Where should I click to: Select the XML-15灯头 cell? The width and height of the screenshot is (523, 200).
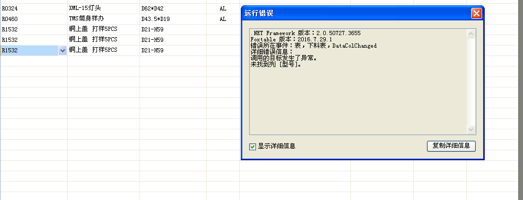click(103, 9)
